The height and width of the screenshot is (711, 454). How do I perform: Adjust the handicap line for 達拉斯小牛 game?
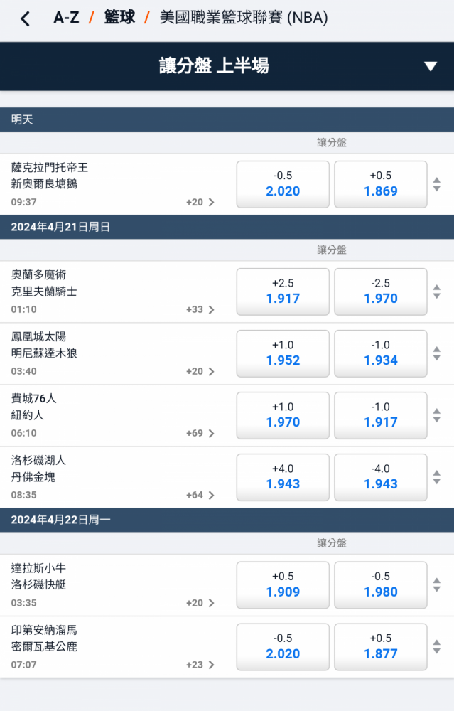[437, 584]
